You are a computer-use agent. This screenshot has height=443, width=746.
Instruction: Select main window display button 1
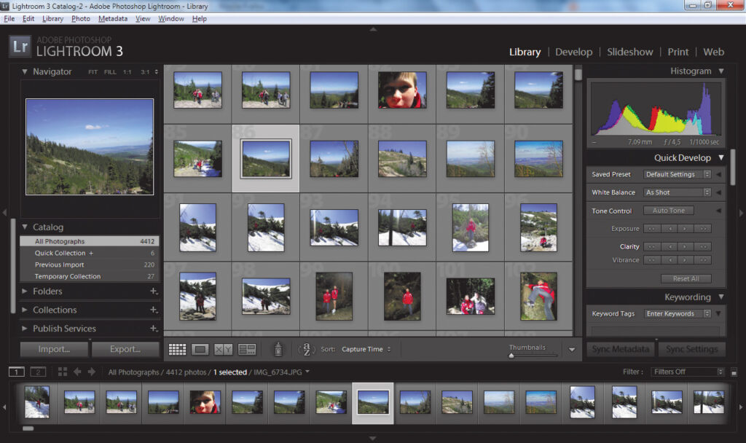coord(16,372)
